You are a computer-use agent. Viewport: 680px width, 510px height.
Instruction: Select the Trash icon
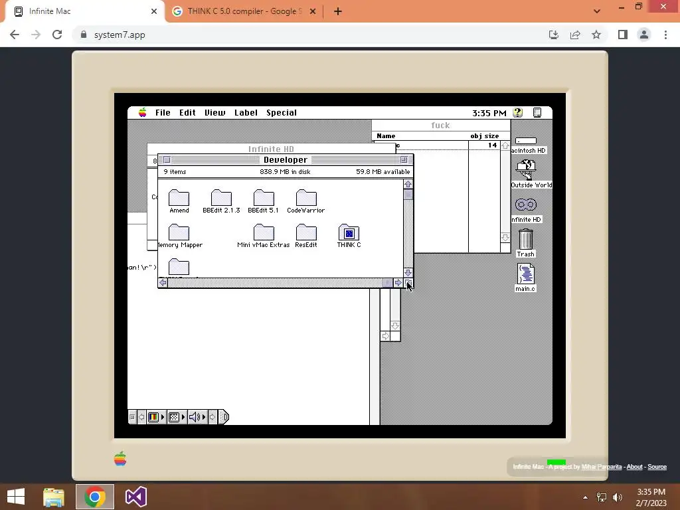[x=526, y=239]
